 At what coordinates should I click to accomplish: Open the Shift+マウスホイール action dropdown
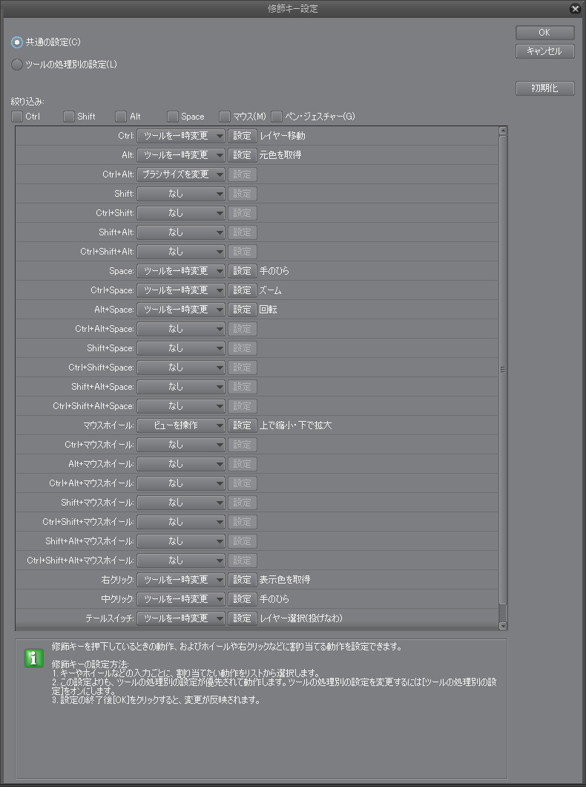[x=180, y=503]
